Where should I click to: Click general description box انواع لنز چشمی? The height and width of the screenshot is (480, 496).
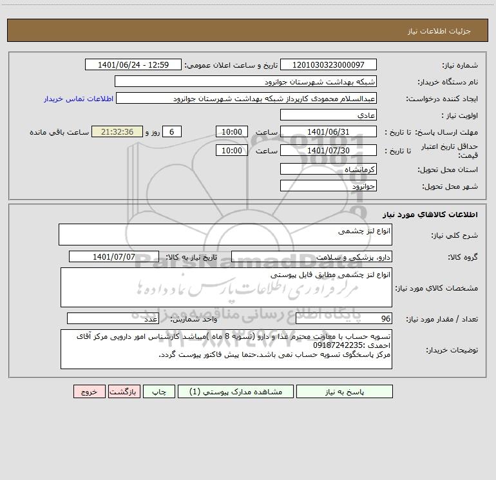click(x=225, y=235)
